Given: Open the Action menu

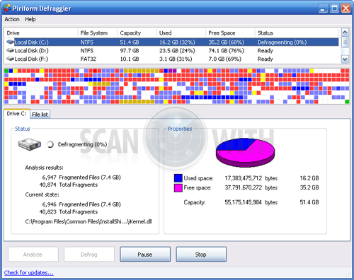Looking at the screenshot, I should (12, 19).
